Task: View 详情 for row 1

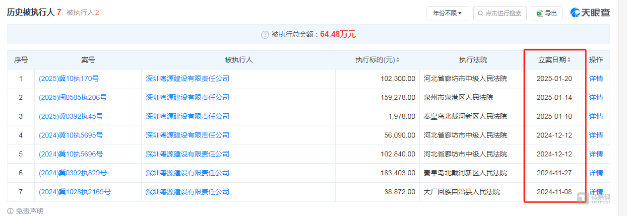Action: tap(596, 78)
